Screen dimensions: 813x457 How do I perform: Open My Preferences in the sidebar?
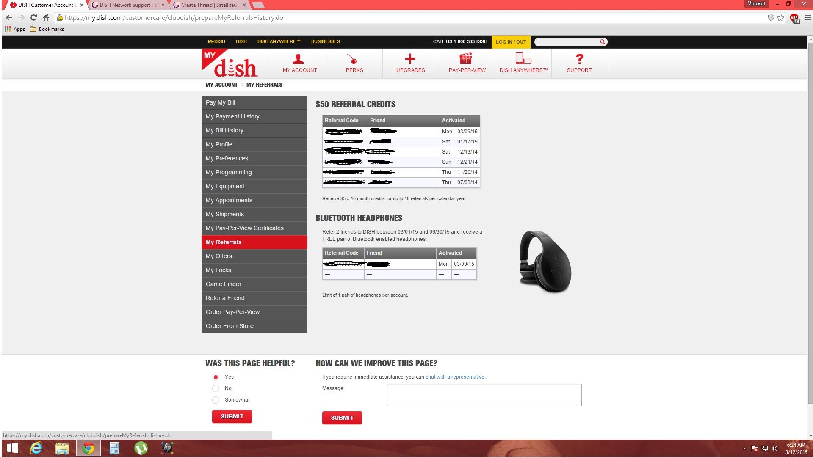pyautogui.click(x=254, y=158)
